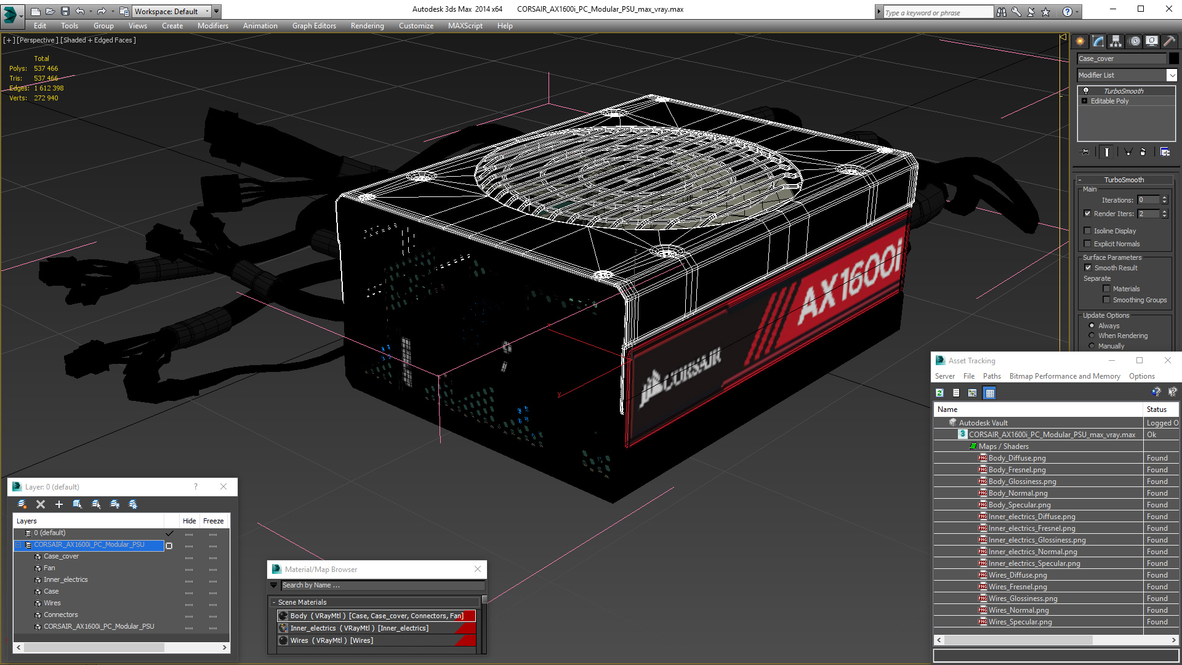1182x665 pixels.
Task: Click the Perspective viewport label
Action: [x=38, y=40]
